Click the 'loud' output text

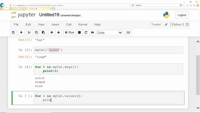[x=41, y=57]
